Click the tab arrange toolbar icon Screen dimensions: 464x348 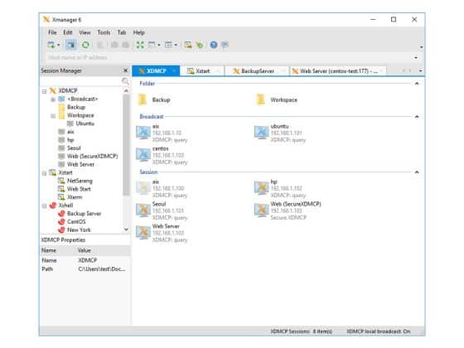(x=168, y=45)
